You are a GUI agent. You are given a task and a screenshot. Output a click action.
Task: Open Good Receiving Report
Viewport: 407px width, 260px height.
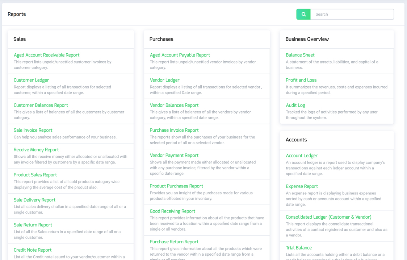[x=172, y=211]
